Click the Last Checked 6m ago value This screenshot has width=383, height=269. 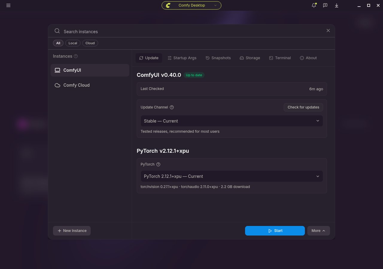316,89
